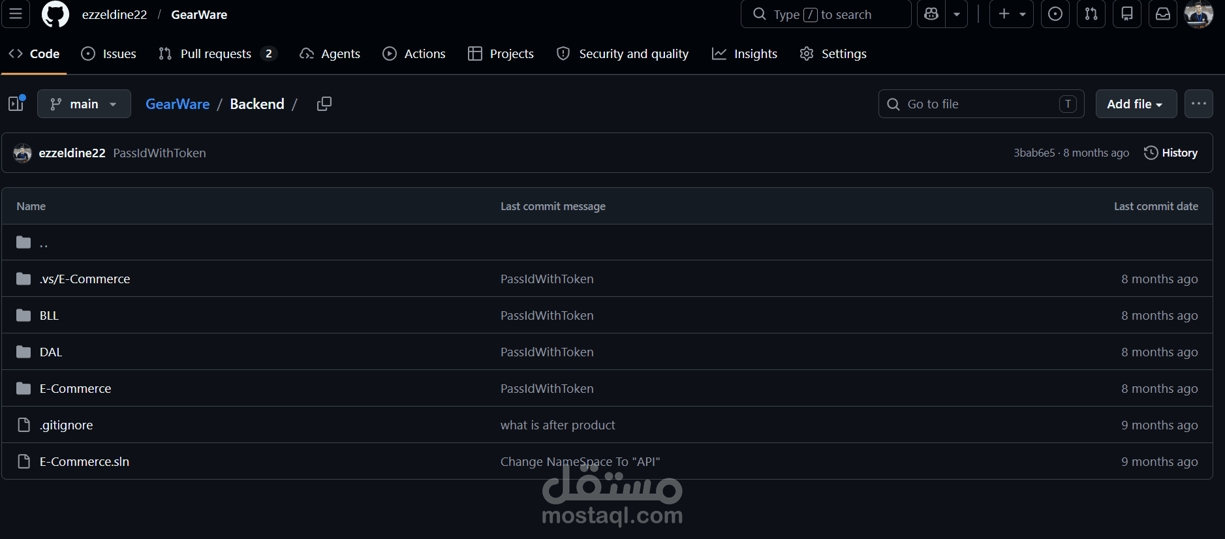Click '9 months ago' on .gitignore row
Screen dimensions: 1225x539
[1160, 425]
